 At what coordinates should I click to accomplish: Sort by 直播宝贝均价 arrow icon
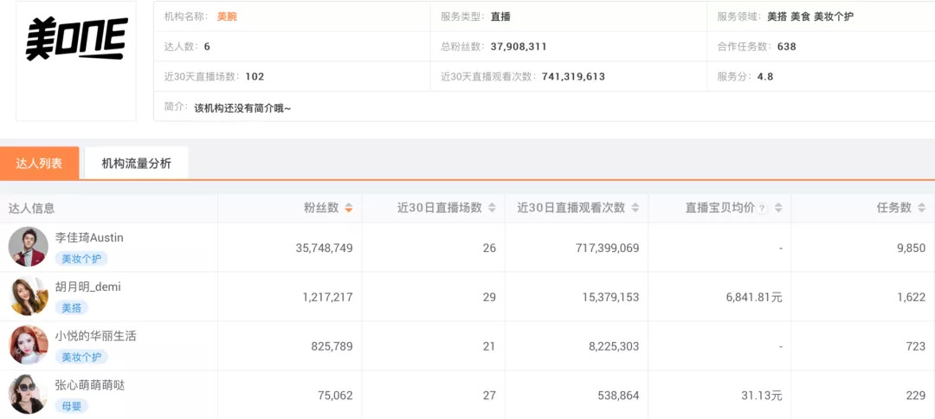778,208
